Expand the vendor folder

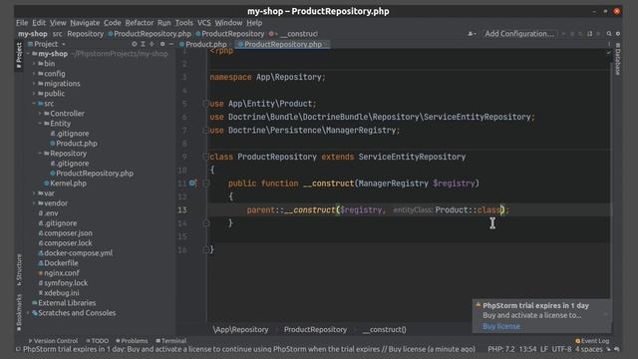[34, 203]
